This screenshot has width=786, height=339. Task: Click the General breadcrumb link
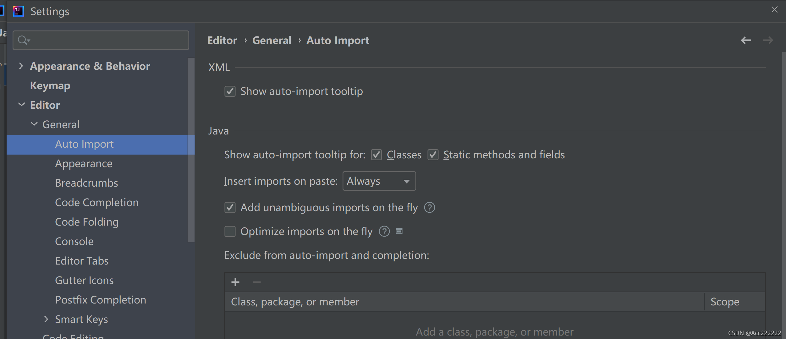click(x=272, y=40)
